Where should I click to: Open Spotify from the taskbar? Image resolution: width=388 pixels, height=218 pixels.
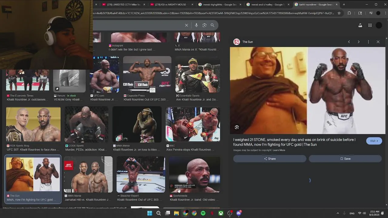click(x=203, y=213)
